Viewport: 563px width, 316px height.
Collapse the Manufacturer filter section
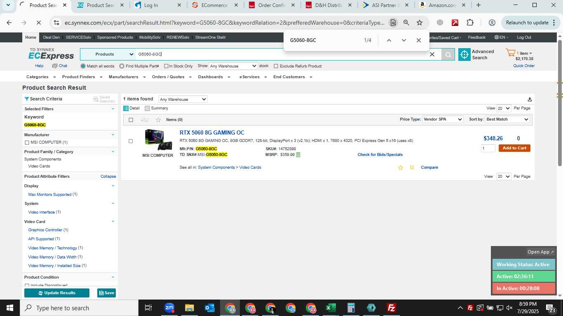(x=113, y=135)
